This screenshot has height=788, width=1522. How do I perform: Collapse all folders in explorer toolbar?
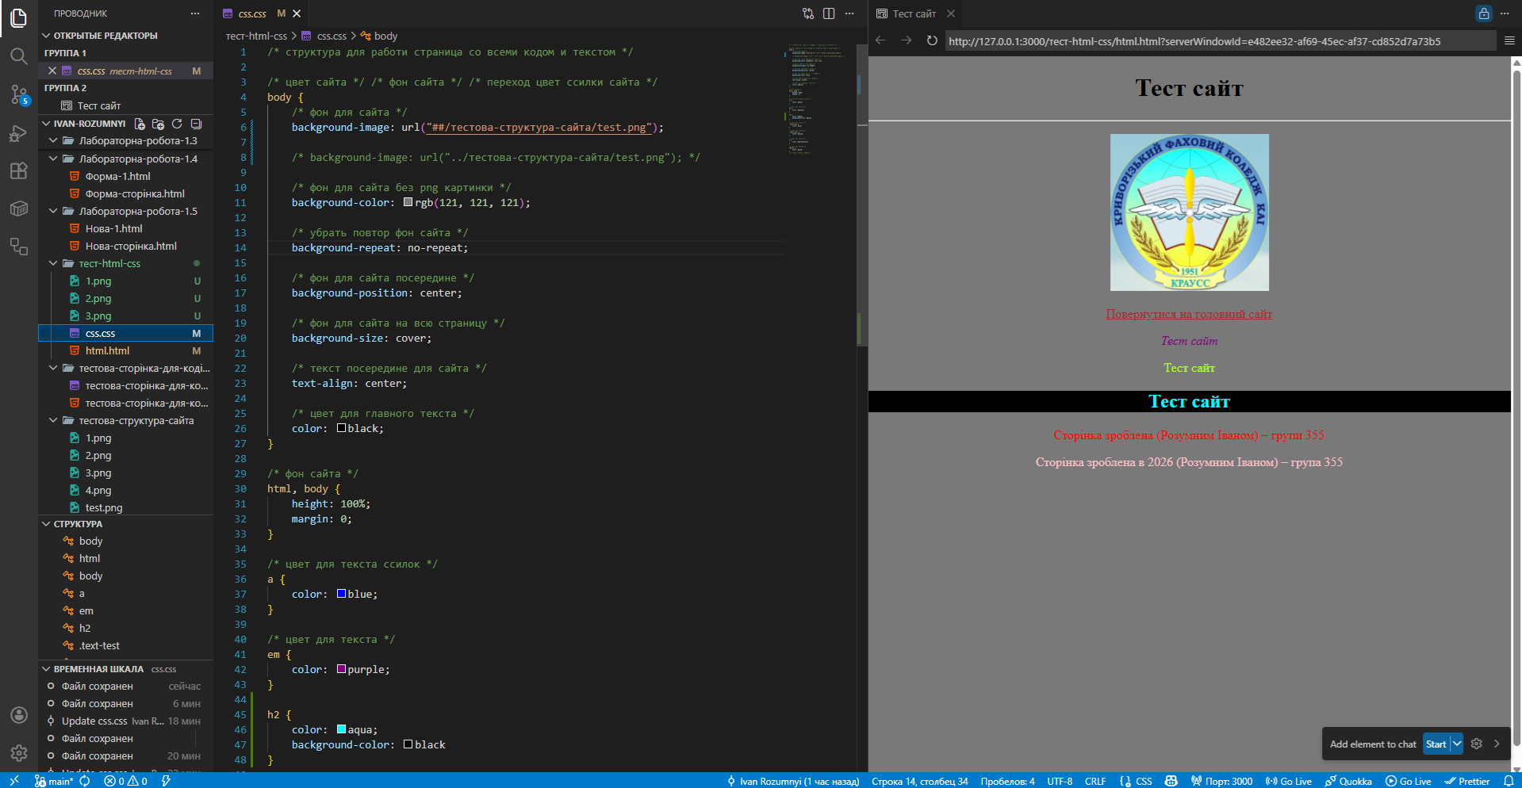[x=197, y=124]
